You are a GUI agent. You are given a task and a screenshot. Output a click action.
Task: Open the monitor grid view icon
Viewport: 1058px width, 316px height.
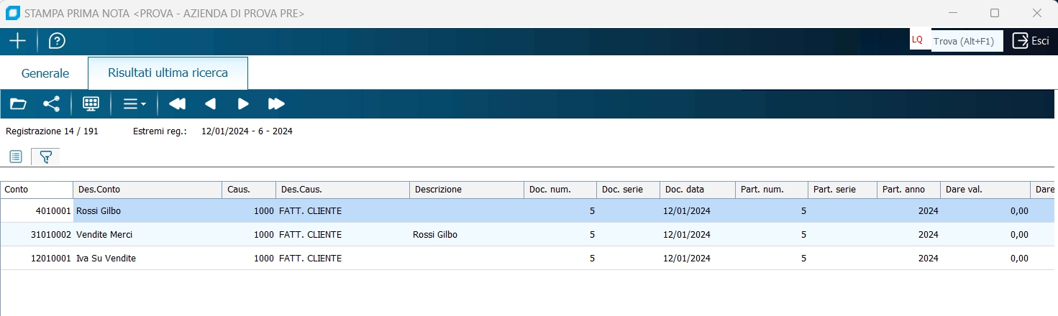[x=91, y=104]
